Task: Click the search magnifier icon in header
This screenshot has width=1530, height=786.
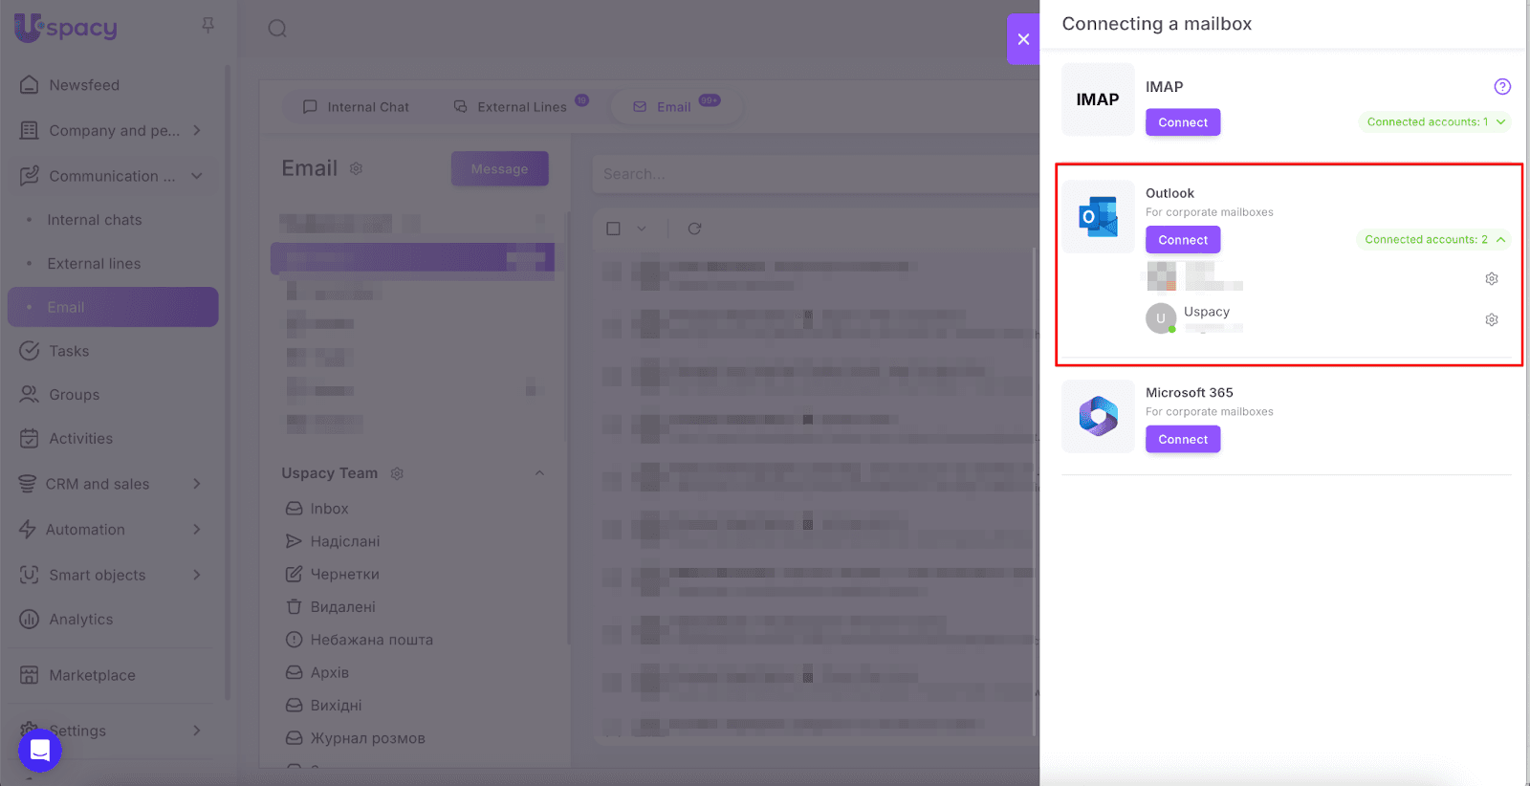Action: pyautogui.click(x=277, y=29)
